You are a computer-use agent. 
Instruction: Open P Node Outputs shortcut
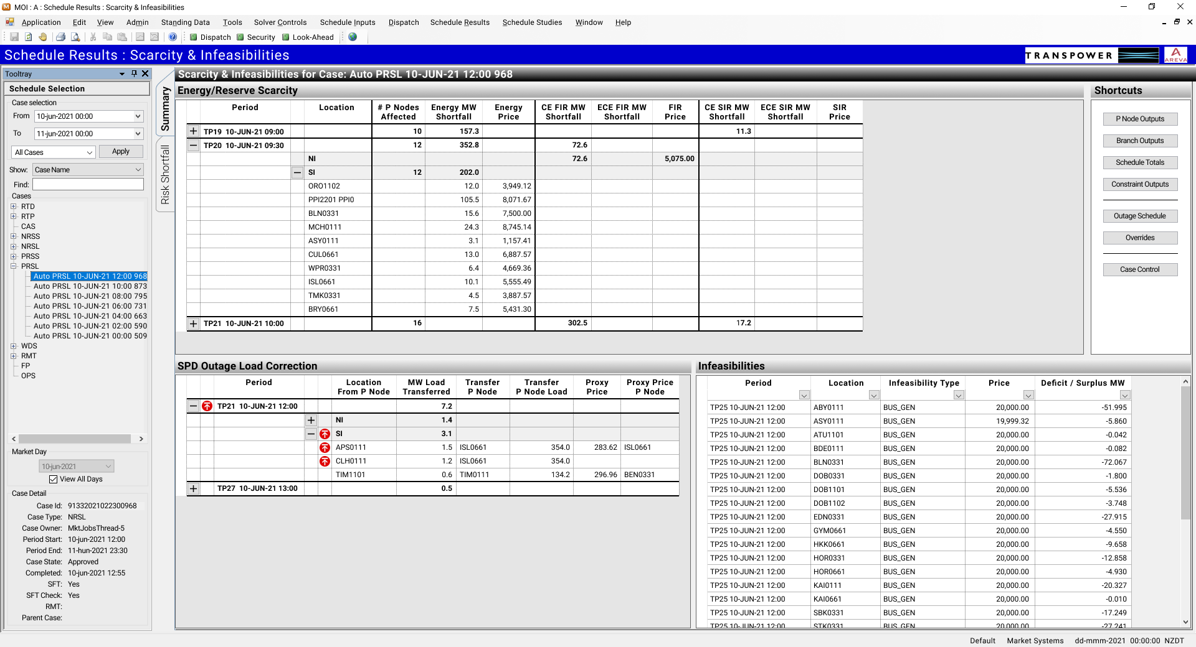[x=1140, y=119]
